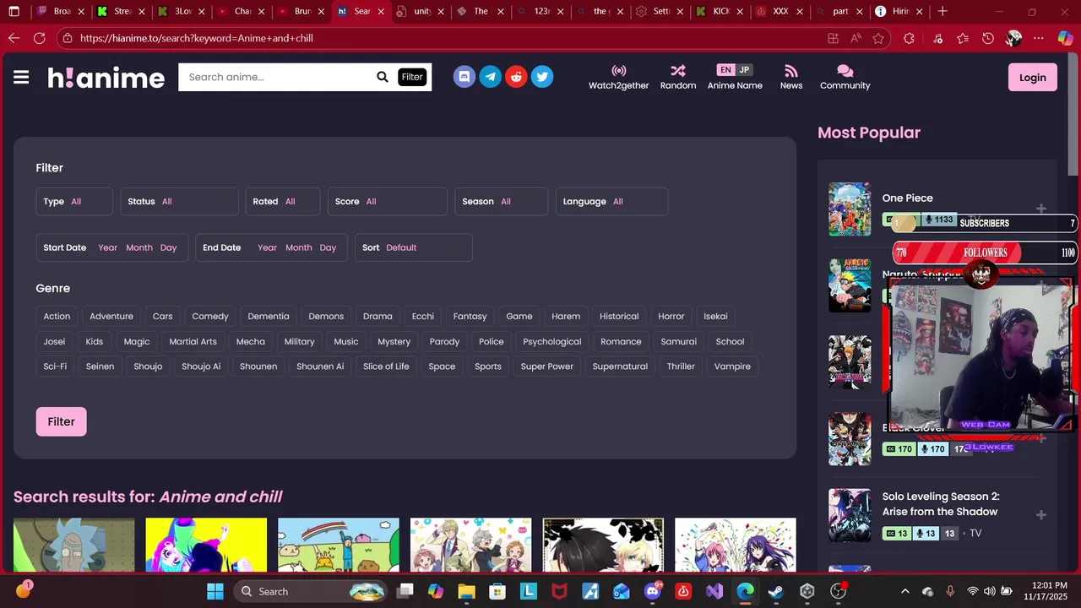This screenshot has height=608, width=1081.
Task: Click the browser address bar URL
Action: coord(197,38)
